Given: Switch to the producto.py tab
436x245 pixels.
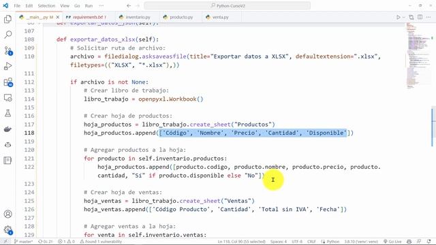Looking at the screenshot, I should point(181,17).
